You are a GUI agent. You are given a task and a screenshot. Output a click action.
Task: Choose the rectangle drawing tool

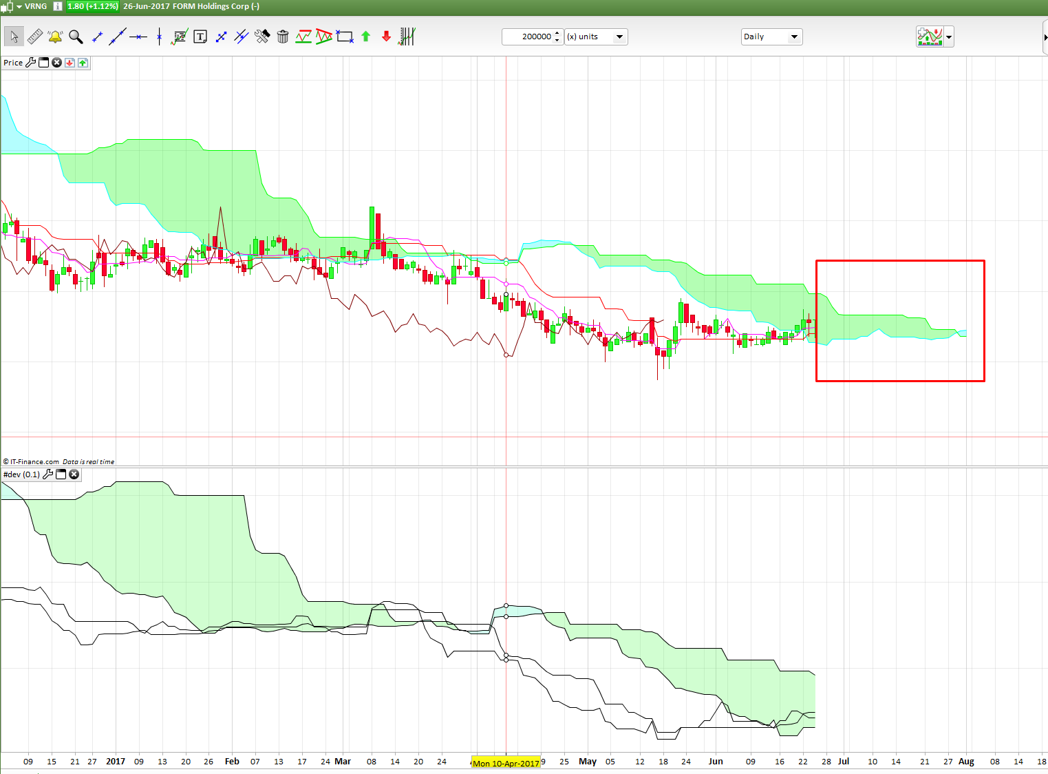tap(345, 36)
